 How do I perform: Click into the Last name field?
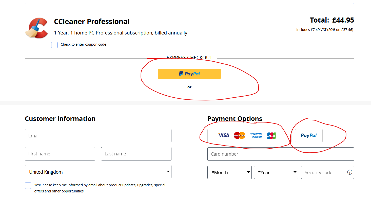[136, 154]
